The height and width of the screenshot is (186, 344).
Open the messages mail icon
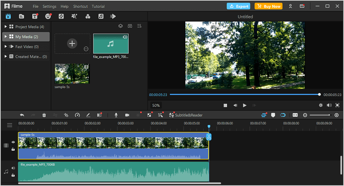pos(302,6)
